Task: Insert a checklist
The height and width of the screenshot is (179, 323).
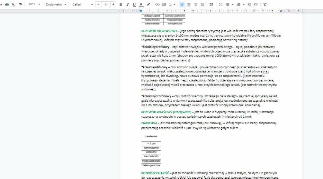Action: 221,4
